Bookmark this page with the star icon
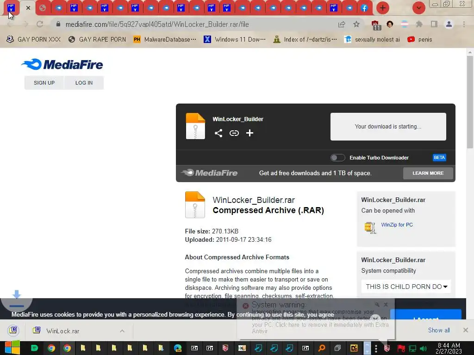 (x=356, y=24)
